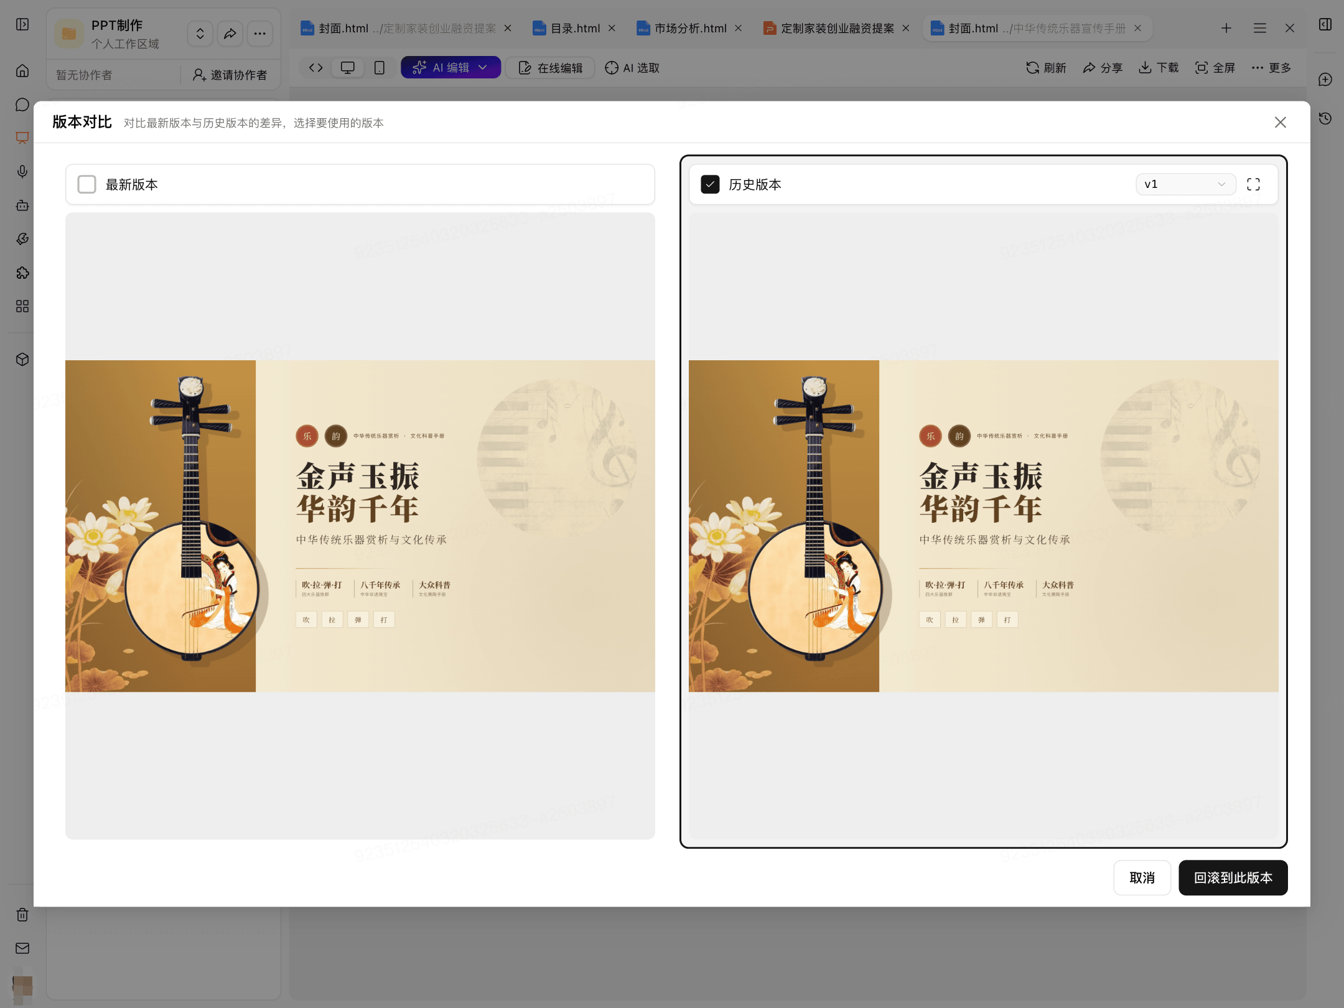Click 回滚到此版本 button
The height and width of the screenshot is (1008, 1344).
pyautogui.click(x=1233, y=877)
